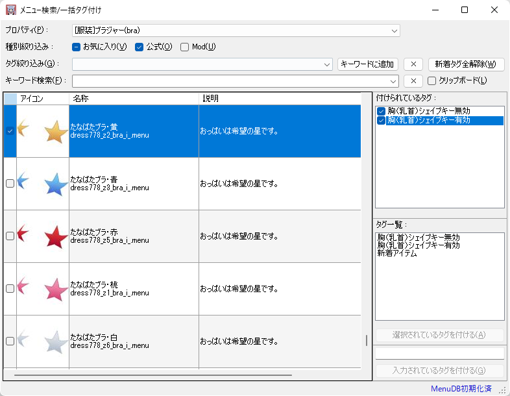Enable the クリップボード checkbox
The image size is (510, 396).
[x=432, y=81]
